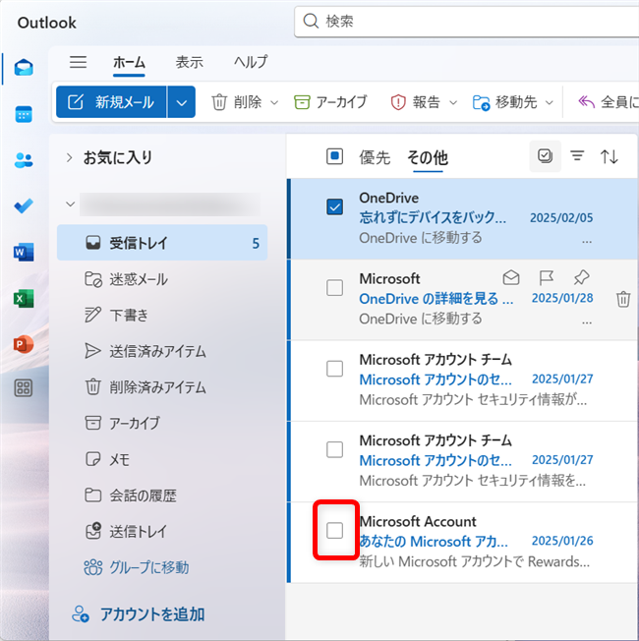This screenshot has width=639, height=641.
Task: Switch to the 表示 ribbon tab
Action: pyautogui.click(x=189, y=62)
